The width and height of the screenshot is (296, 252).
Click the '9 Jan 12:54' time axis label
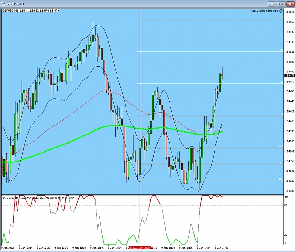point(115,247)
